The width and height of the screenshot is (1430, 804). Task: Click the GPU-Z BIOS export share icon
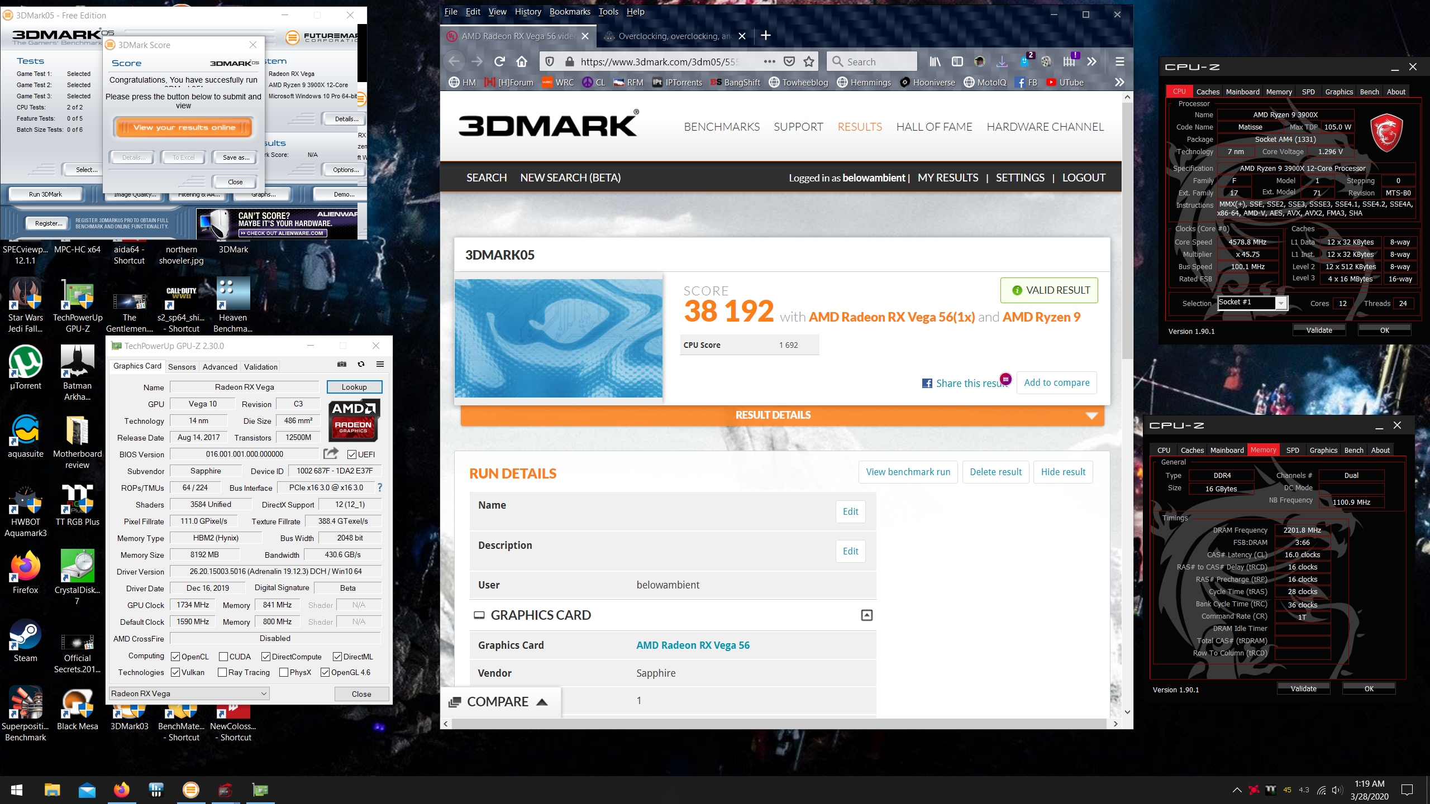[x=331, y=453]
